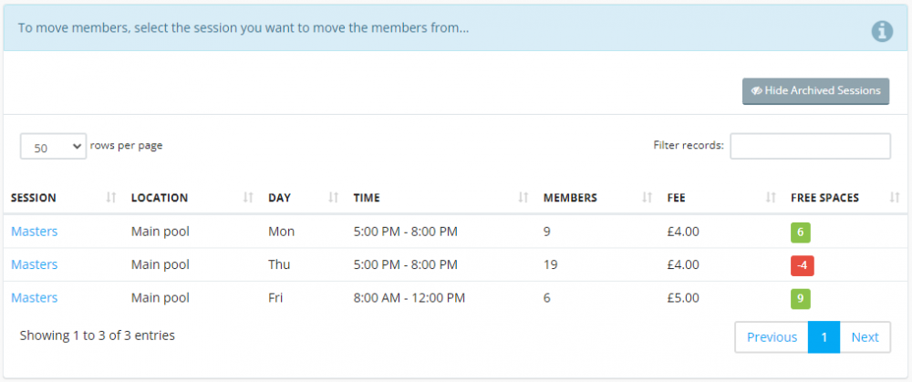Sort by Location column arrows icon
Viewport: 912px width, 382px height.
pyautogui.click(x=248, y=198)
